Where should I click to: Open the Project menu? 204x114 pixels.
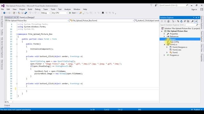(x=22, y=9)
